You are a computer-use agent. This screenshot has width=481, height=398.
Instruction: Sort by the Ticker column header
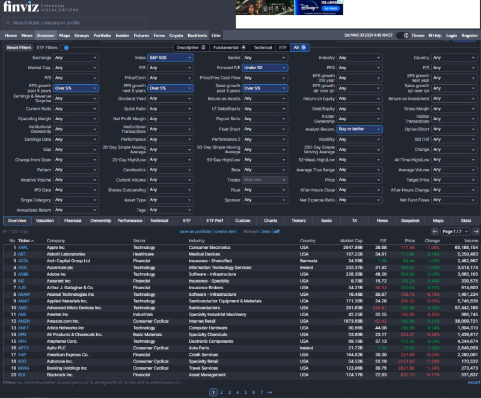(25, 240)
